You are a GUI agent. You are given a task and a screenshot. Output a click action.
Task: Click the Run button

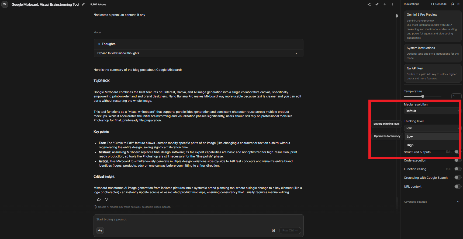(x=290, y=230)
